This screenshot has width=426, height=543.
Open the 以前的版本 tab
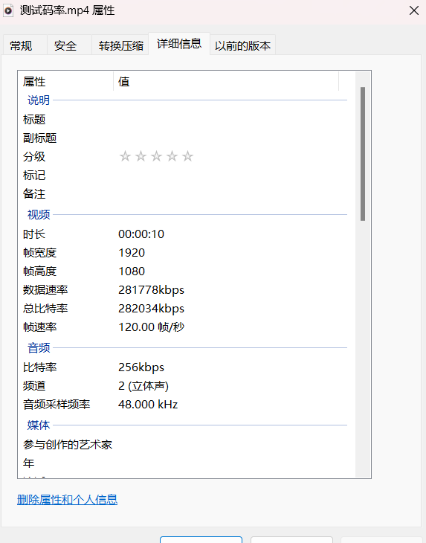point(242,45)
